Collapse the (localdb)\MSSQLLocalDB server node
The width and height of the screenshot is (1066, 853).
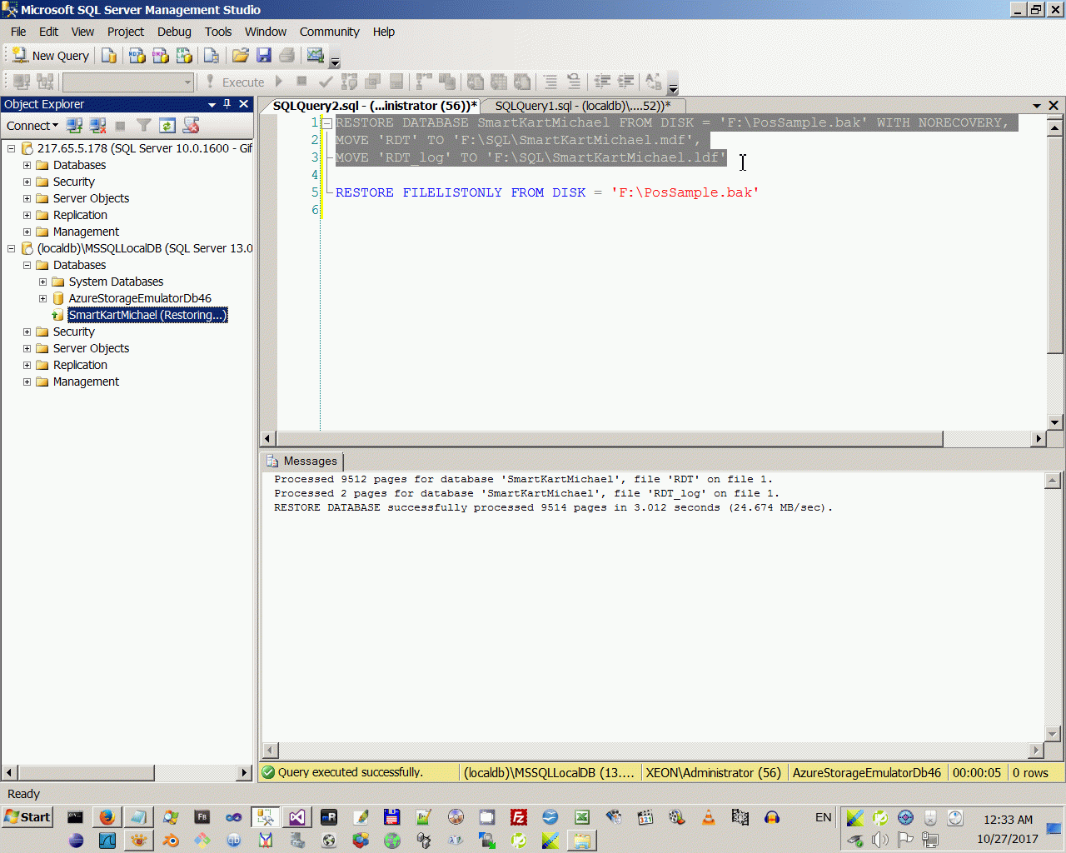point(12,248)
